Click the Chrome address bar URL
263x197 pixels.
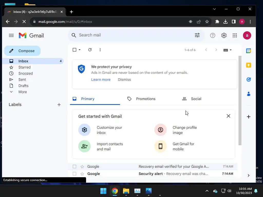pyautogui.click(x=65, y=22)
